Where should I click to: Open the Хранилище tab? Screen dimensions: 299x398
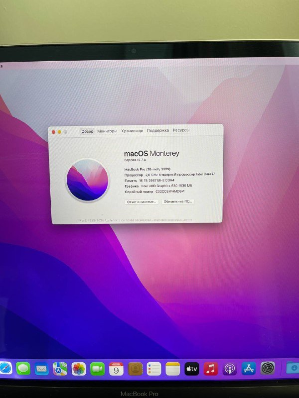[132, 131]
